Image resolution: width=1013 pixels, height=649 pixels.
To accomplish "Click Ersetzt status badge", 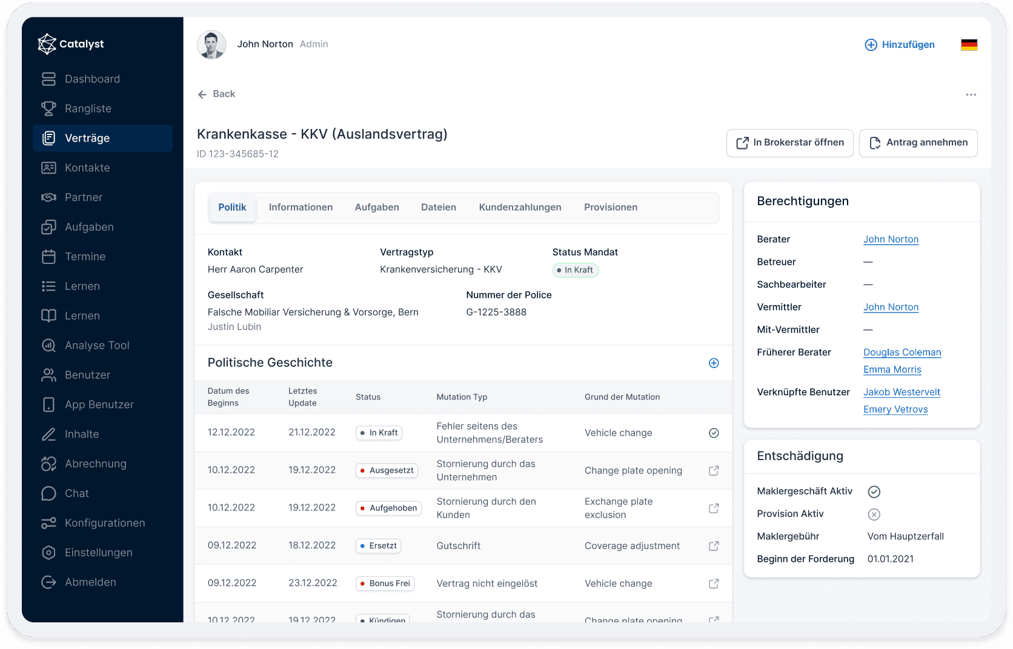I will tap(378, 546).
